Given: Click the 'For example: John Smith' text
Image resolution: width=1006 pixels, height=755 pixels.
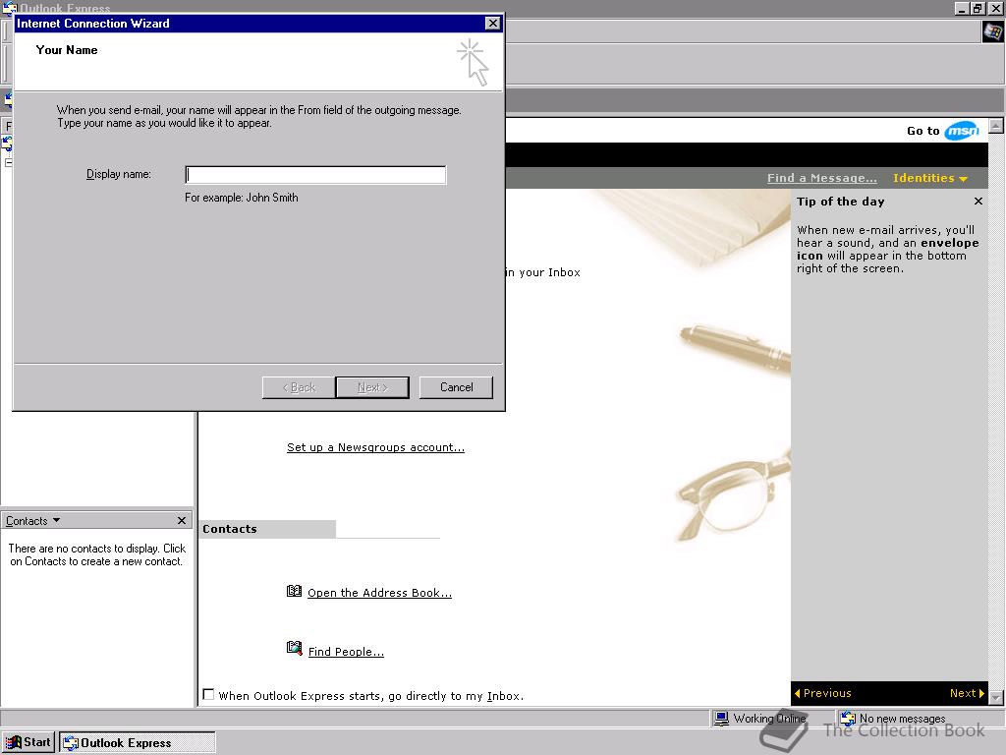Looking at the screenshot, I should pos(242,197).
